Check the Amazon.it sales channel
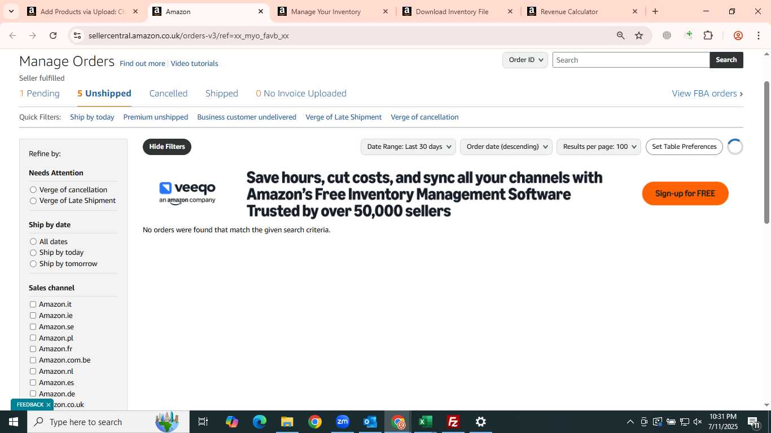Viewport: 771px width, 433px height. [33, 304]
